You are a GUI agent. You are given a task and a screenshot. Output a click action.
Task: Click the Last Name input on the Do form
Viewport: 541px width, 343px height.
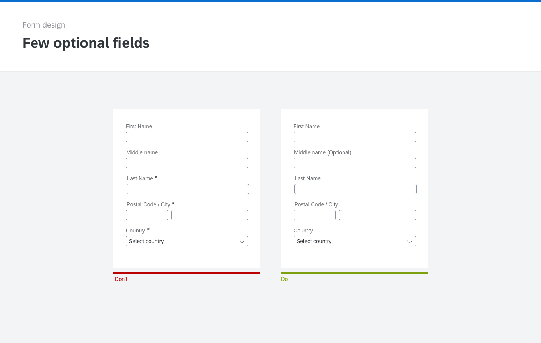point(355,189)
